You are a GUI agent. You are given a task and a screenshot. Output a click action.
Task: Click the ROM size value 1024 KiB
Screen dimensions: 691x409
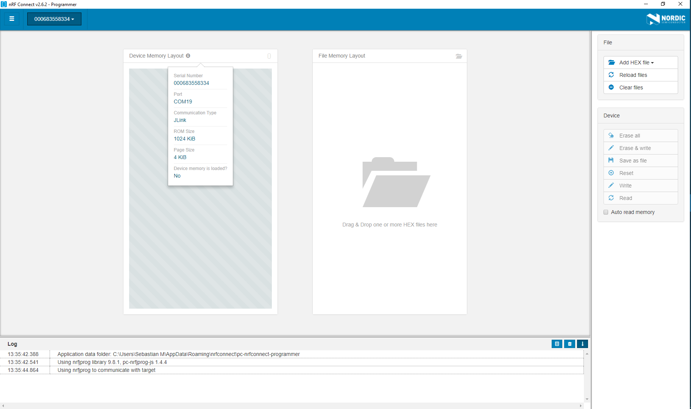184,139
